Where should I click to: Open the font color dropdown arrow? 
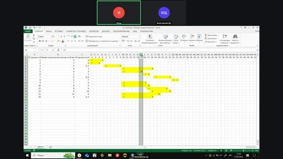(65, 41)
